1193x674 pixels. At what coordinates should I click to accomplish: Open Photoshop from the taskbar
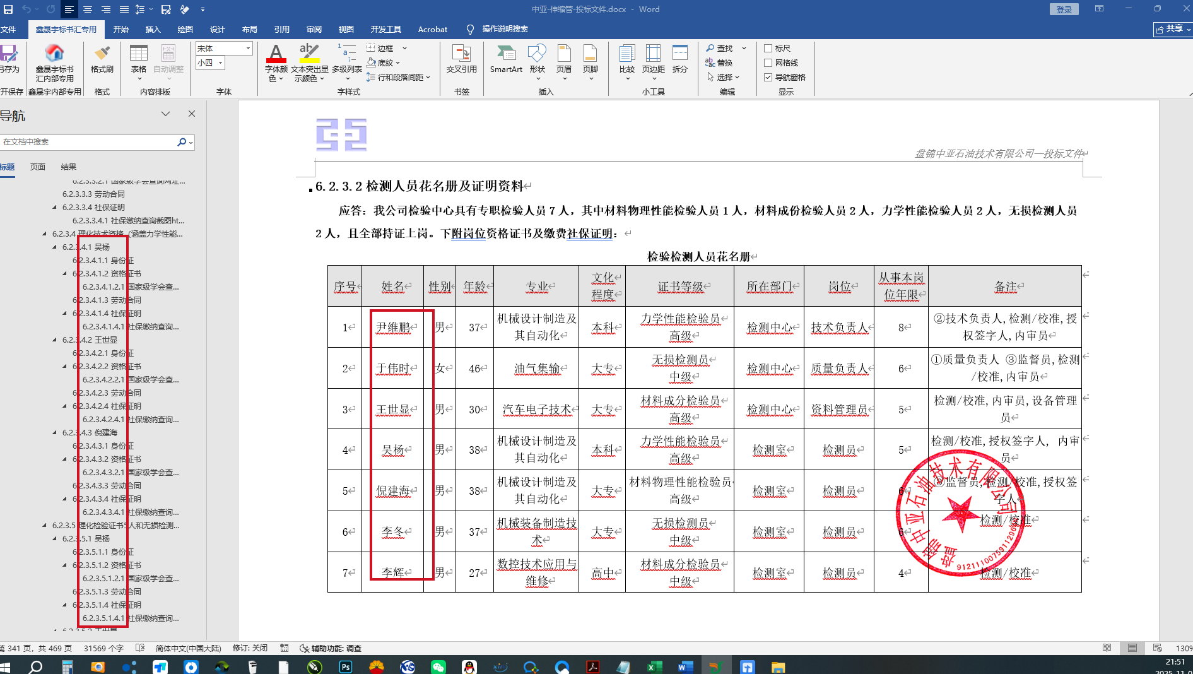346,666
